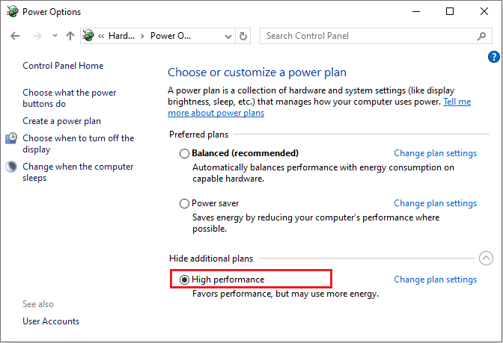Screen dimensions: 503x343
Task: Click the Back navigation arrow
Action: coord(15,36)
